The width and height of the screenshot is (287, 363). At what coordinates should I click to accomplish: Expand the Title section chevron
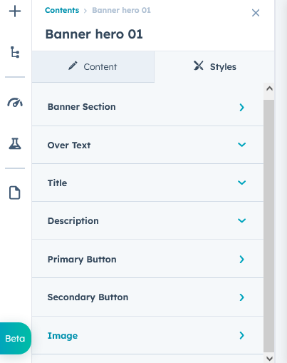coord(242,183)
